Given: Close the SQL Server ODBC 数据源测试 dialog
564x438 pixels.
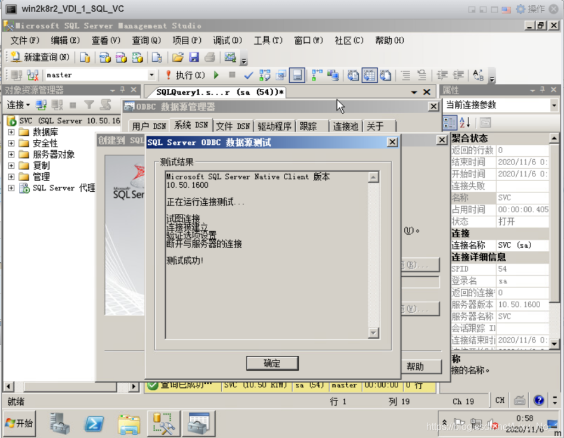Looking at the screenshot, I should click(x=392, y=142).
